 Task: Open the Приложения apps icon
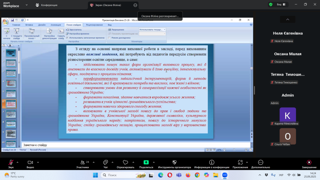coord(240,162)
